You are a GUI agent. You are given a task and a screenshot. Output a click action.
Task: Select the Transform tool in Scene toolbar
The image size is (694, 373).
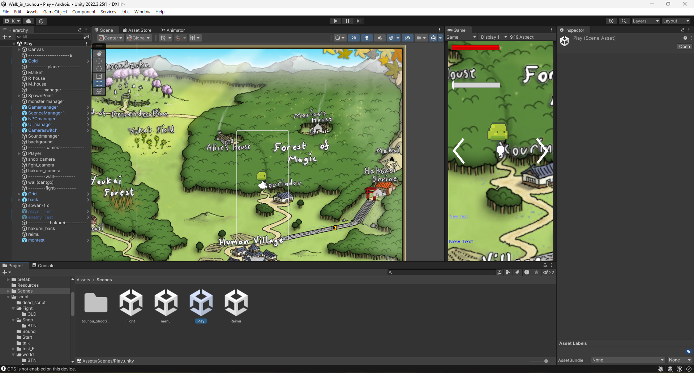click(99, 91)
